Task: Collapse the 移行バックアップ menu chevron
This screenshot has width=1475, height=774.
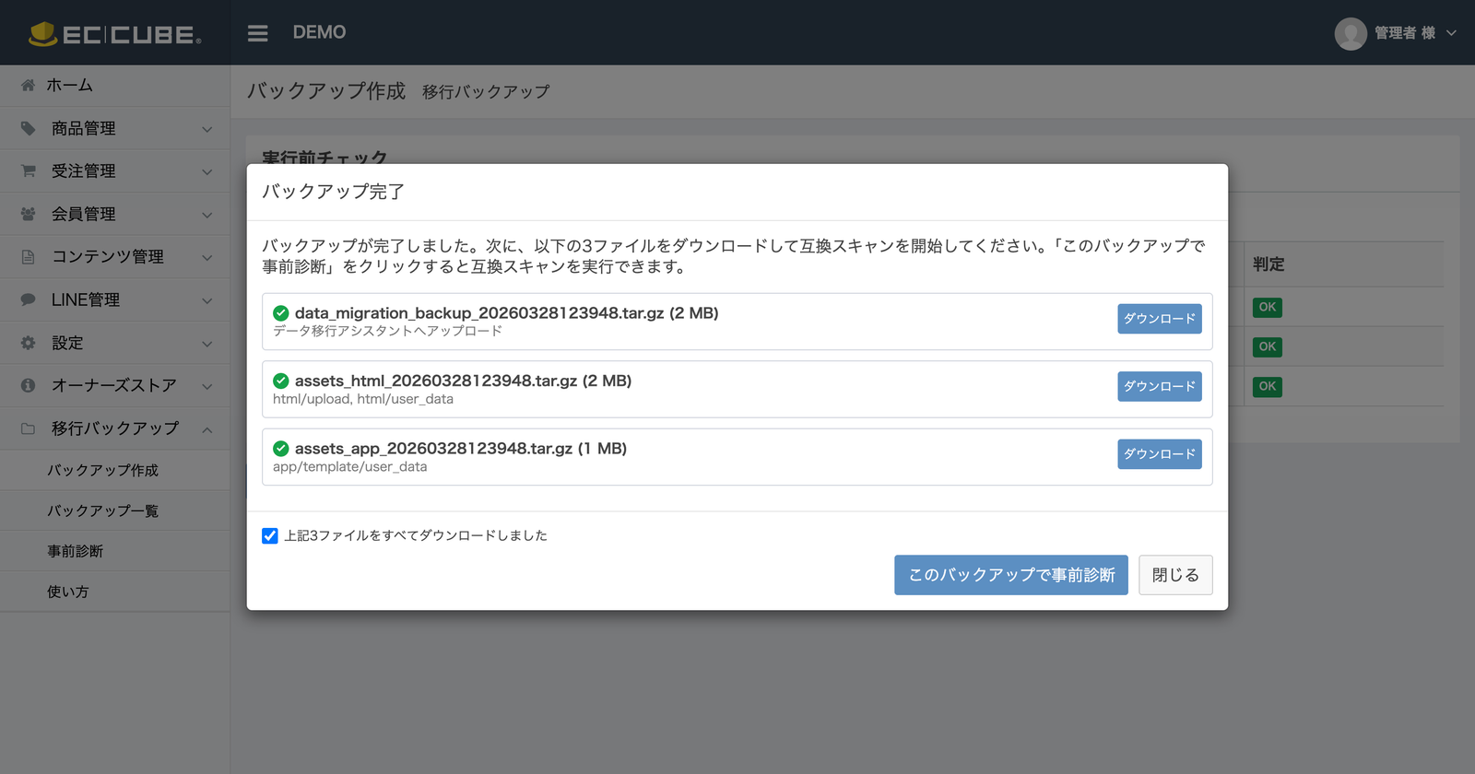Action: pyautogui.click(x=206, y=429)
